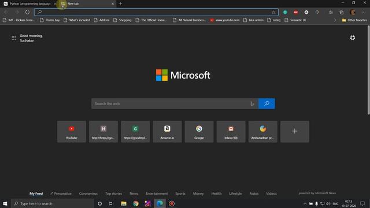Open Pirates bay bookmark
This screenshot has width=370, height=208.
50,20
